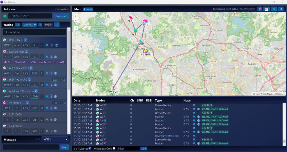The width and height of the screenshot is (287, 152).
Task: Click the TV-1 node marker on map
Action: (145, 22)
